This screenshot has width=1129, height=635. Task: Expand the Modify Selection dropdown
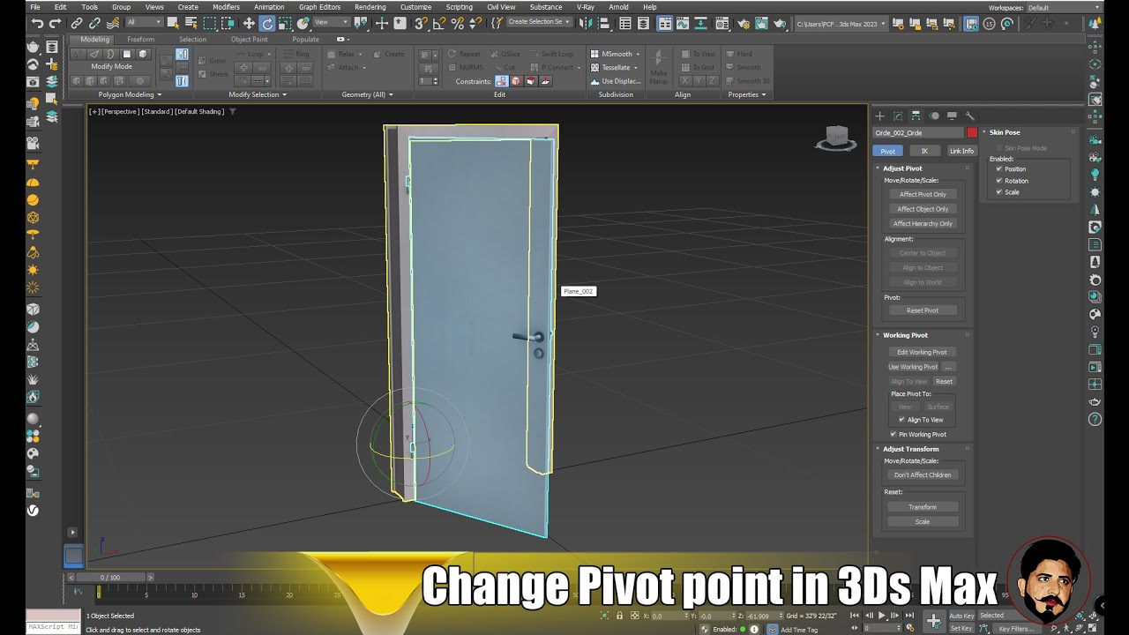point(258,94)
